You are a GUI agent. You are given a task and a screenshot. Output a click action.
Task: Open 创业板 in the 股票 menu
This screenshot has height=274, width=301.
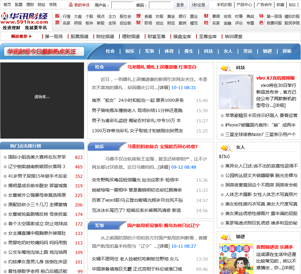125,23
